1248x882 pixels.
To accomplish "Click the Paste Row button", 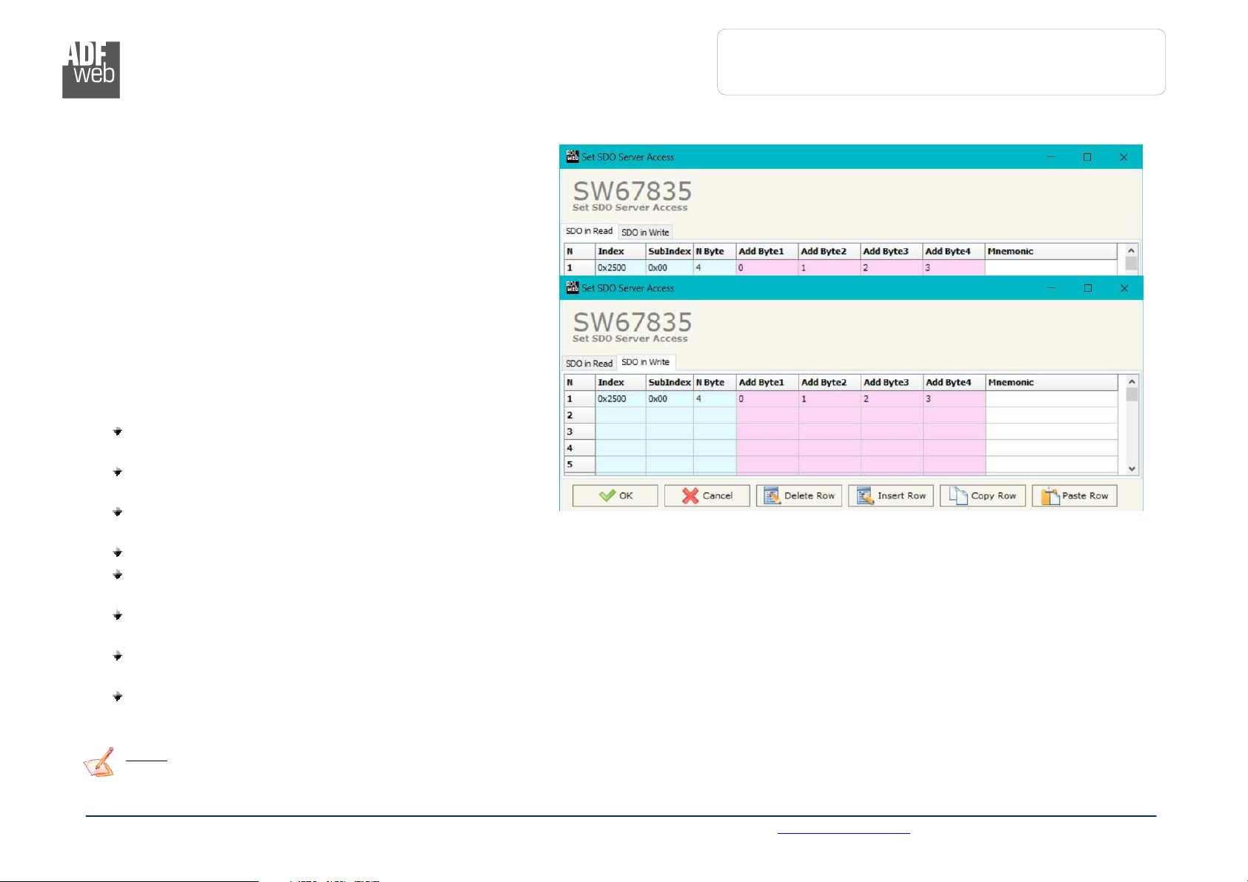I will (1074, 495).
